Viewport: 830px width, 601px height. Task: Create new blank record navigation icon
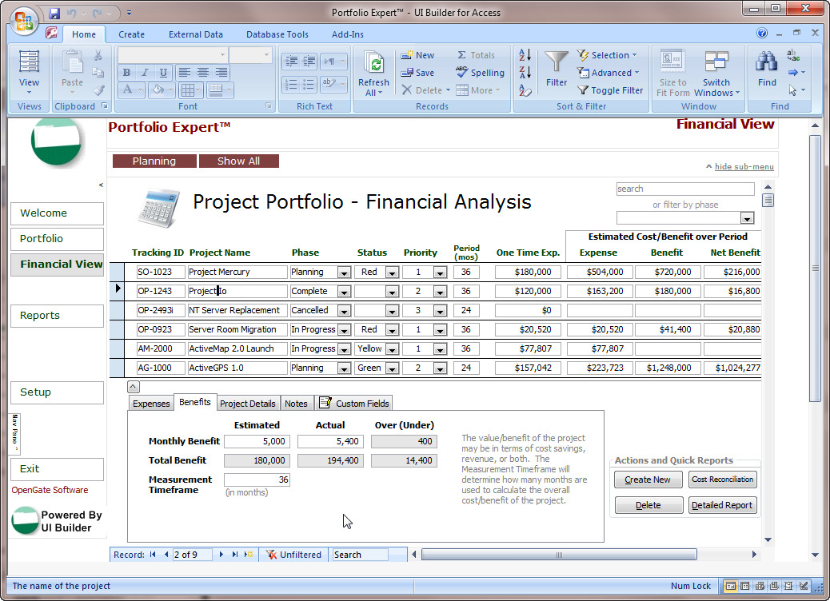tap(249, 555)
